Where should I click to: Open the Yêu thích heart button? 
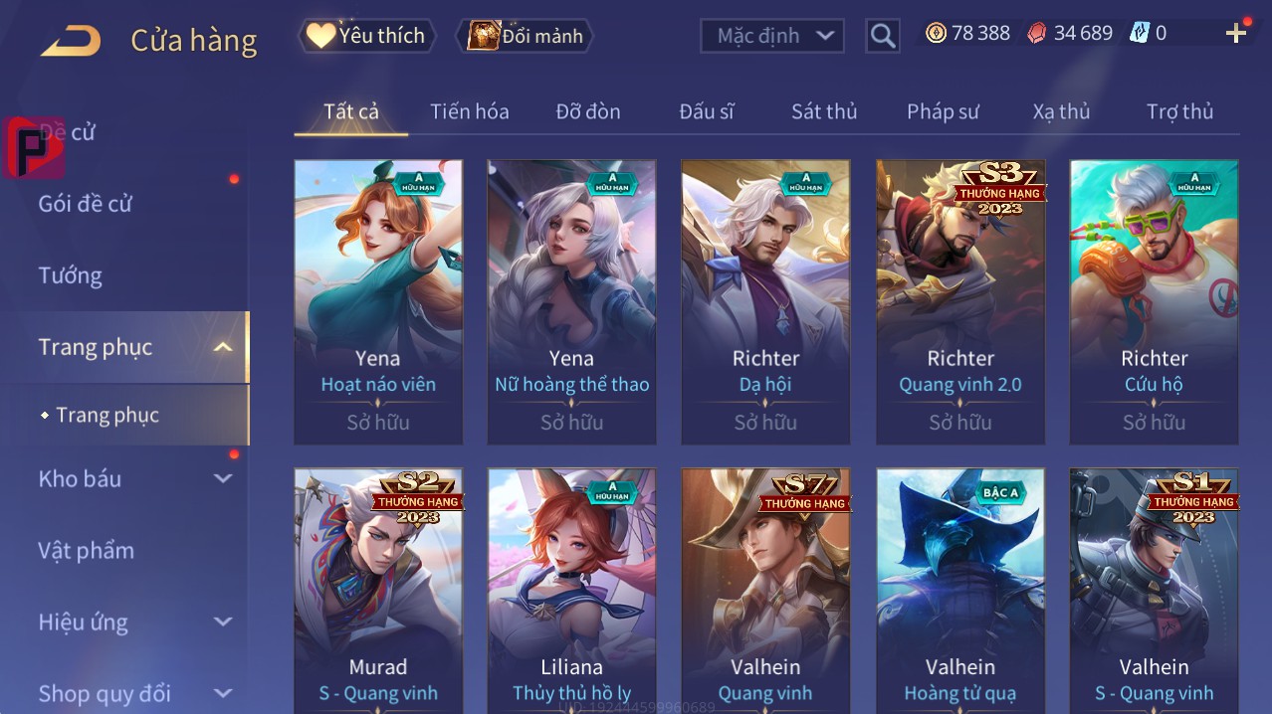[367, 36]
